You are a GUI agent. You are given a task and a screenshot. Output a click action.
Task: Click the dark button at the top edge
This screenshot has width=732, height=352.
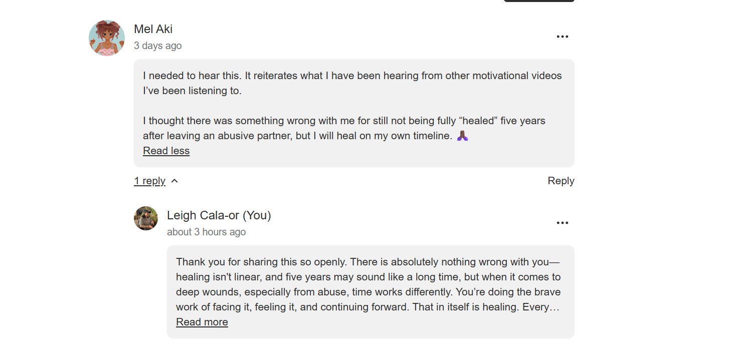(539, 1)
